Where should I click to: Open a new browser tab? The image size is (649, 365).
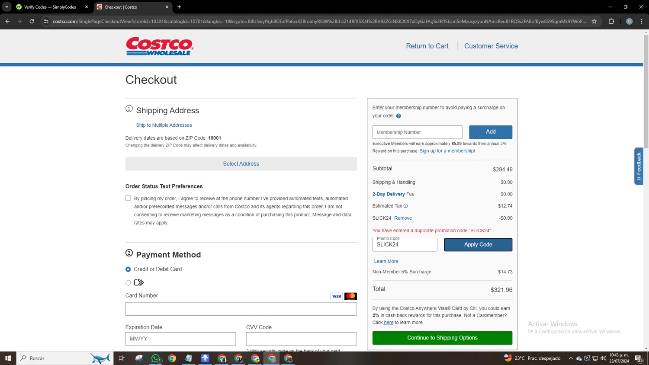click(x=179, y=7)
